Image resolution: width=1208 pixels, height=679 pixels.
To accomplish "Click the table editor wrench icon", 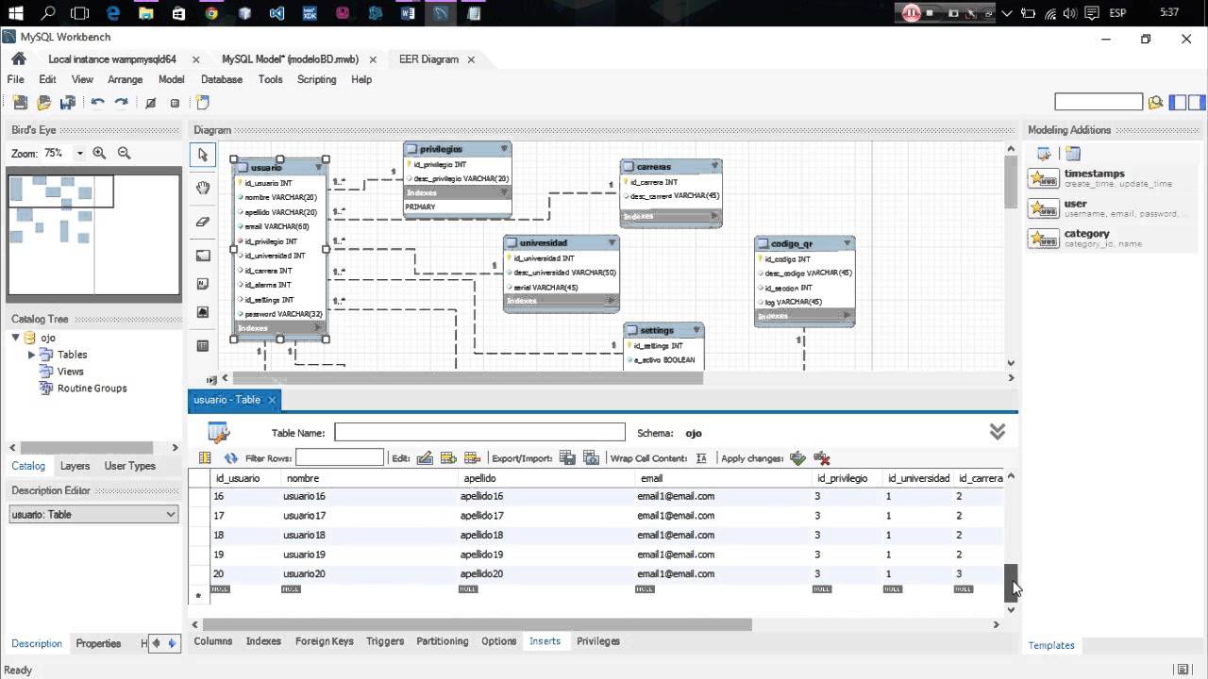I will (x=219, y=433).
